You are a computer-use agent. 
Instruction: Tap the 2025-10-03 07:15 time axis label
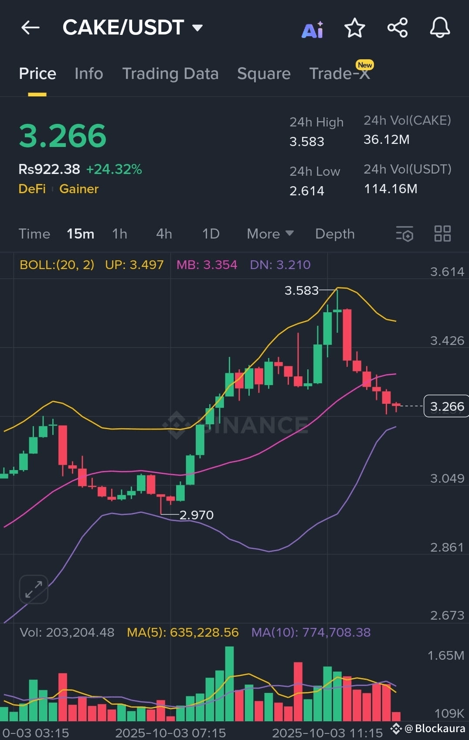(170, 733)
